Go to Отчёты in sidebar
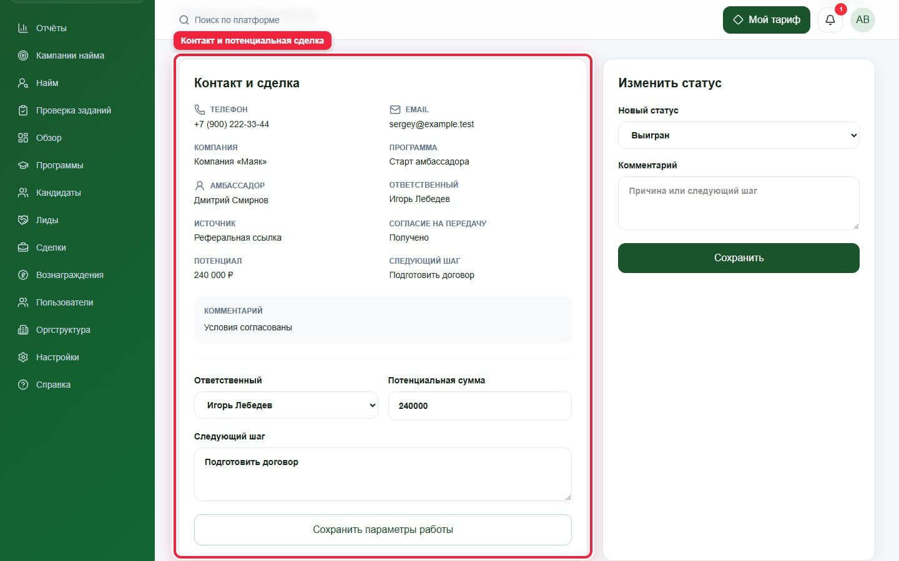Screen dimensions: 899x561 [51, 28]
